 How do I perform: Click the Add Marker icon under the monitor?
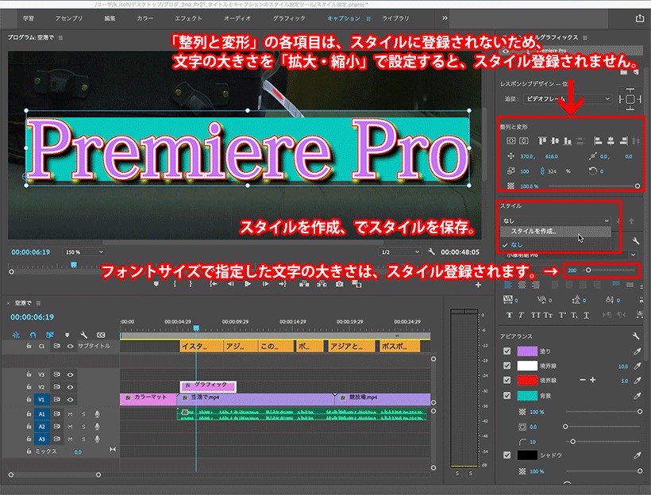156,284
